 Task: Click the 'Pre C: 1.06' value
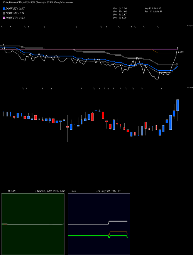pyautogui.click(x=120, y=18)
